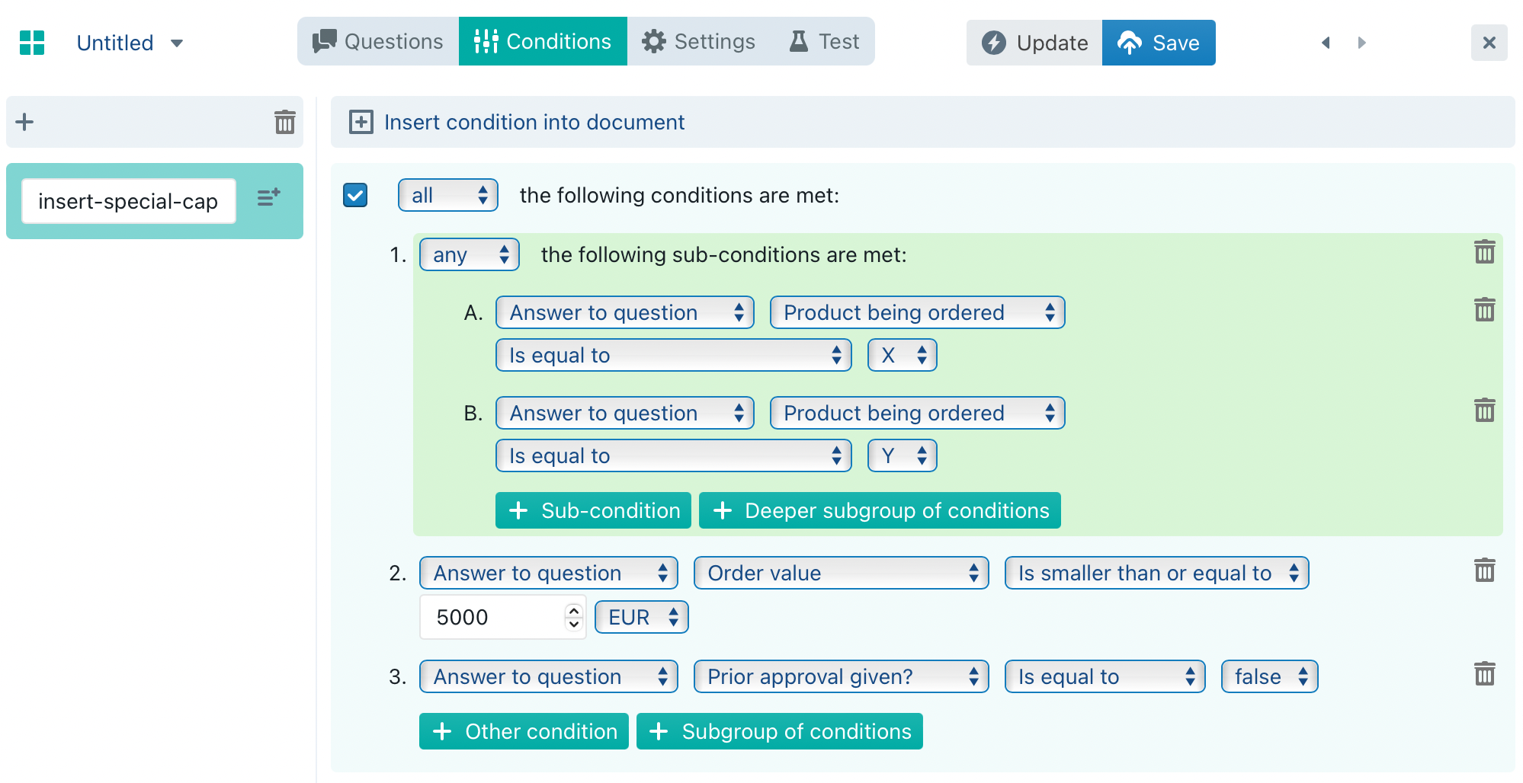Viewport: 1523px width, 783px height.
Task: Click trash icon in left sidebar toolbar
Action: pos(284,122)
